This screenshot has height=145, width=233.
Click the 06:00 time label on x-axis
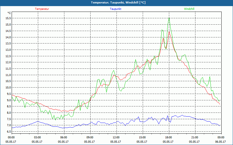coord(64,137)
